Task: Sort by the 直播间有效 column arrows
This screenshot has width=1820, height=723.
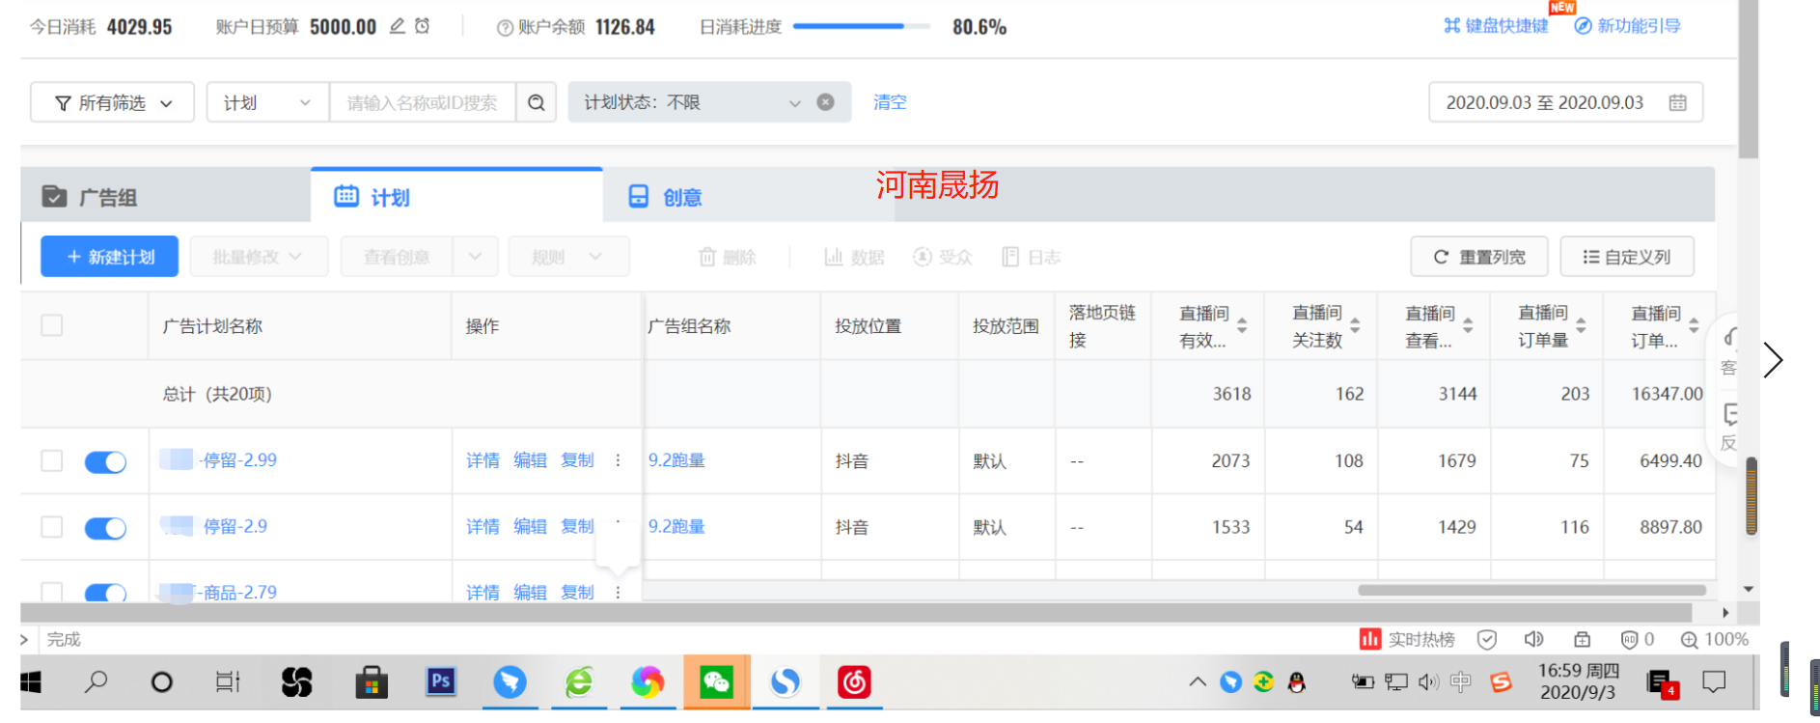Action: [x=1242, y=325]
